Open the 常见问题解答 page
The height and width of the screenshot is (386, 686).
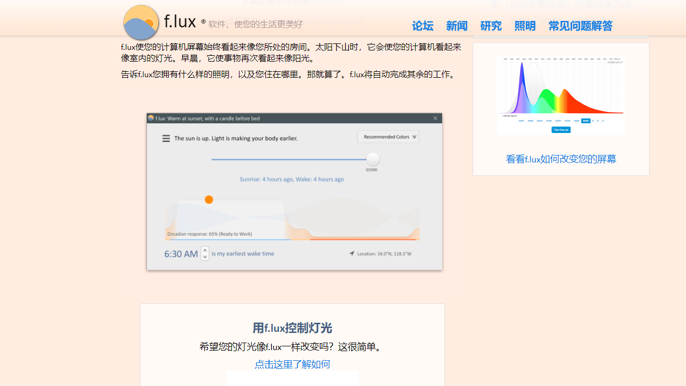pos(580,26)
